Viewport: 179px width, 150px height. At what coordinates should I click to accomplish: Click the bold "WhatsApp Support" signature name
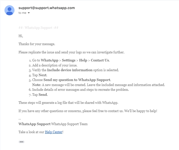click(x=34, y=124)
